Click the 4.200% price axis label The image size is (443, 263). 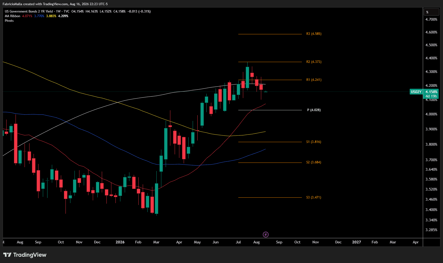(x=431, y=85)
